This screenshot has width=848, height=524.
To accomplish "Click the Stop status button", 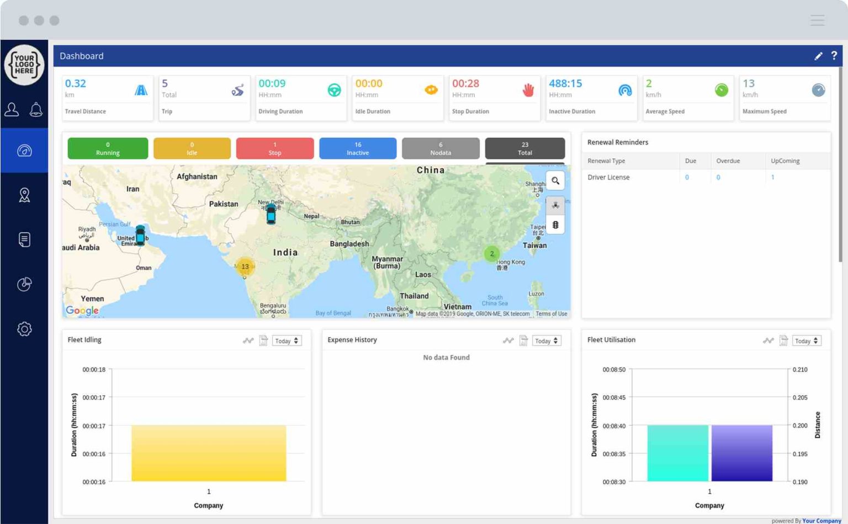I will tap(275, 148).
